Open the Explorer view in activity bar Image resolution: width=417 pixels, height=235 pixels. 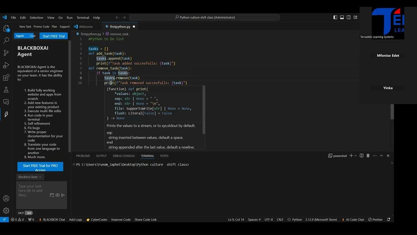[6, 29]
